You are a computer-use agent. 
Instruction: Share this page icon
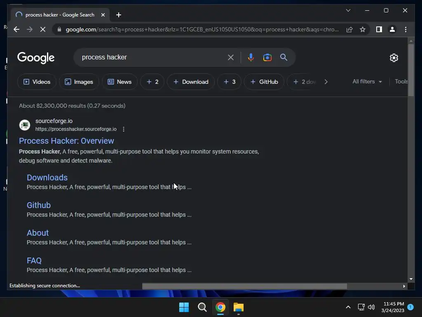tap(349, 29)
